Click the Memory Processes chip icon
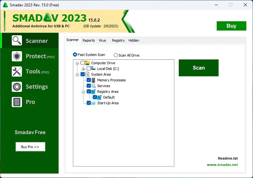Viewport: 253px width, 178px height. coord(94,80)
